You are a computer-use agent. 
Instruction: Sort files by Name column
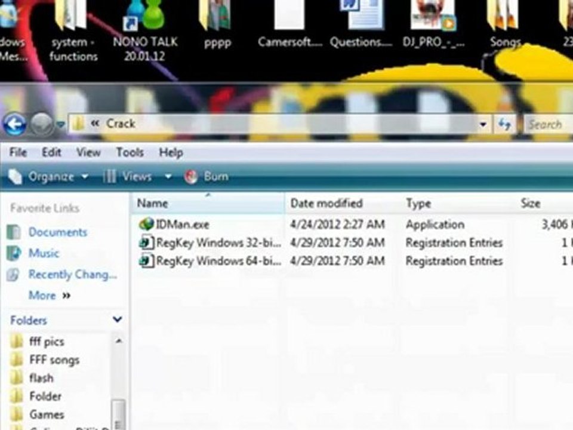point(208,203)
